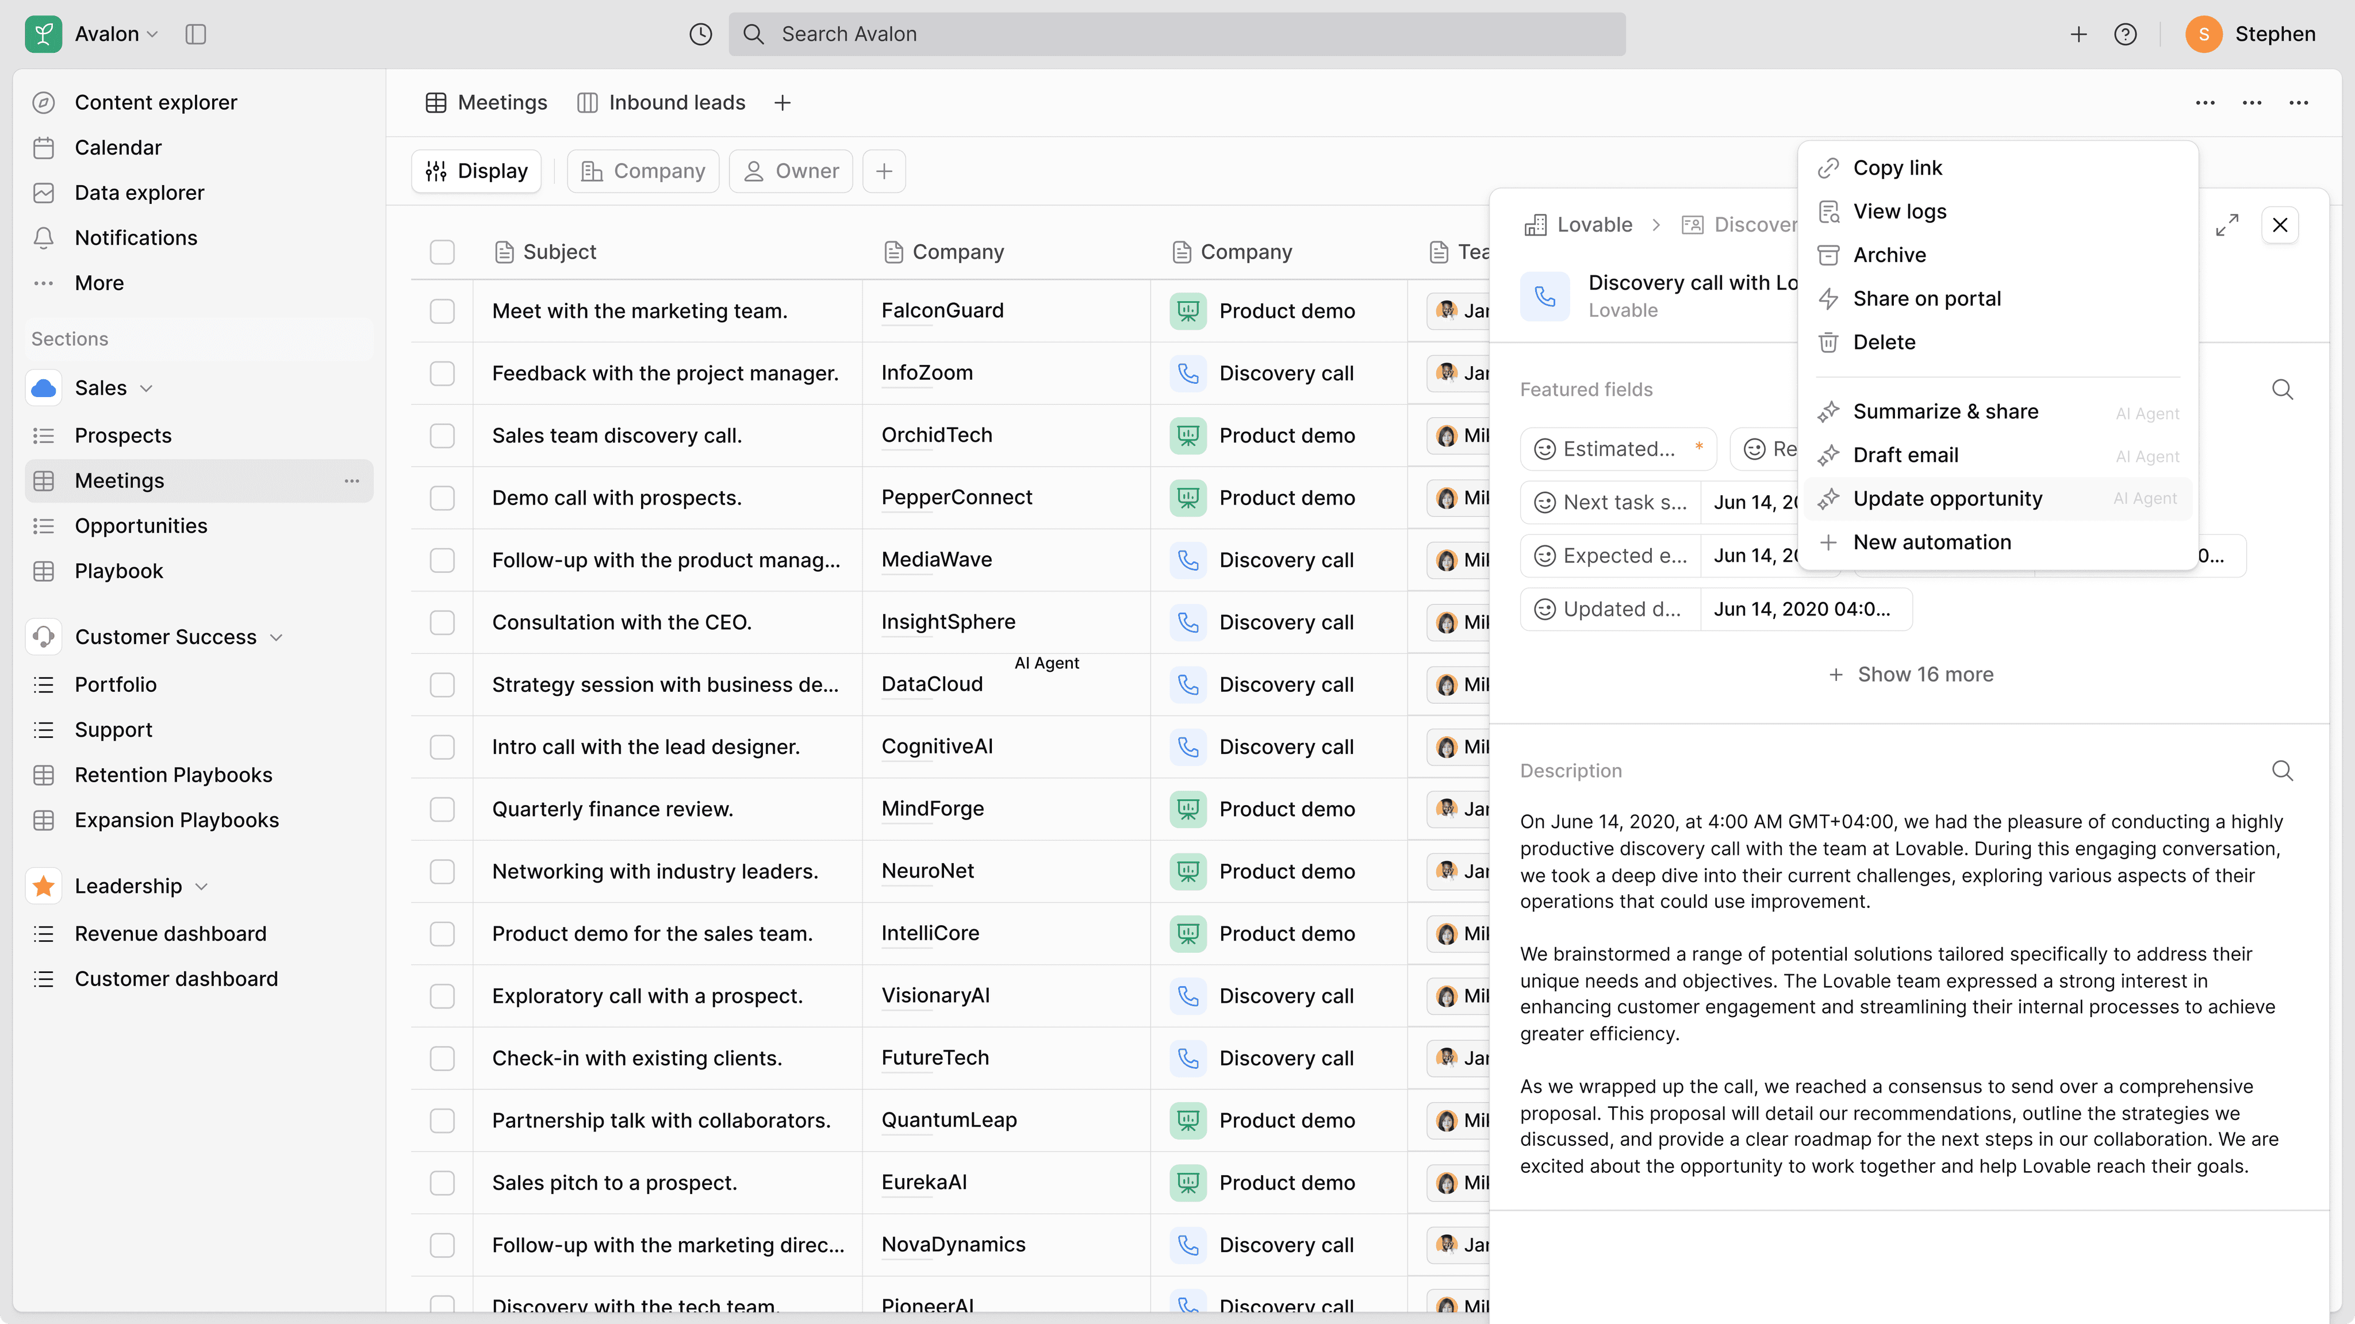This screenshot has width=2355, height=1324.
Task: Click inside the Search Avalon field
Action: click(x=1006, y=34)
